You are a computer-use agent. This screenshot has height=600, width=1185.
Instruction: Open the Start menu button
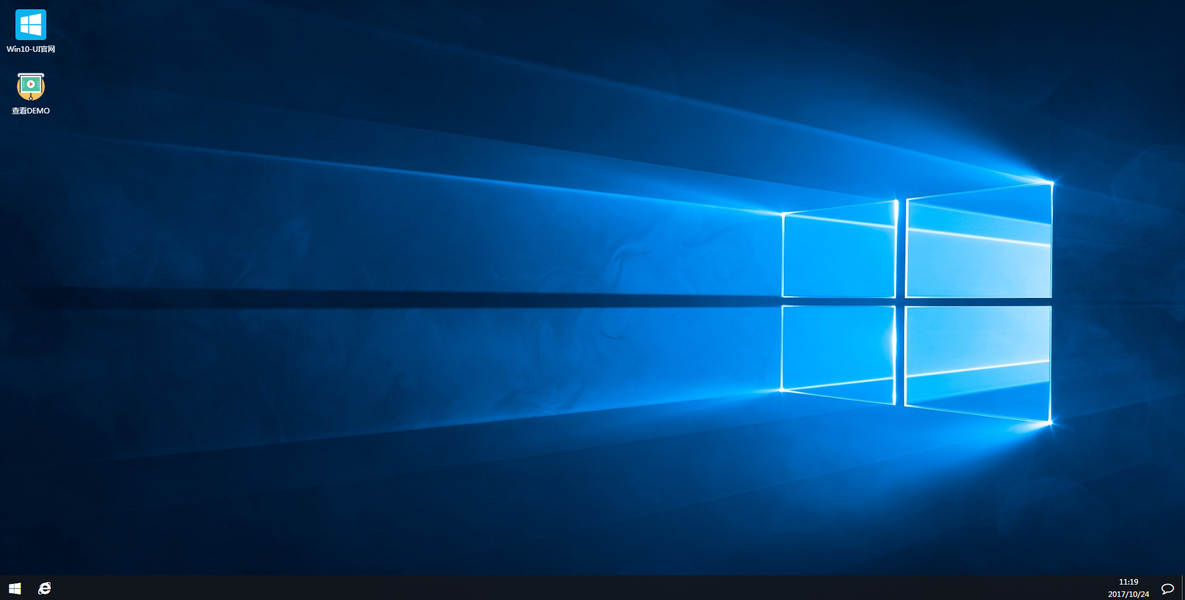click(x=15, y=588)
